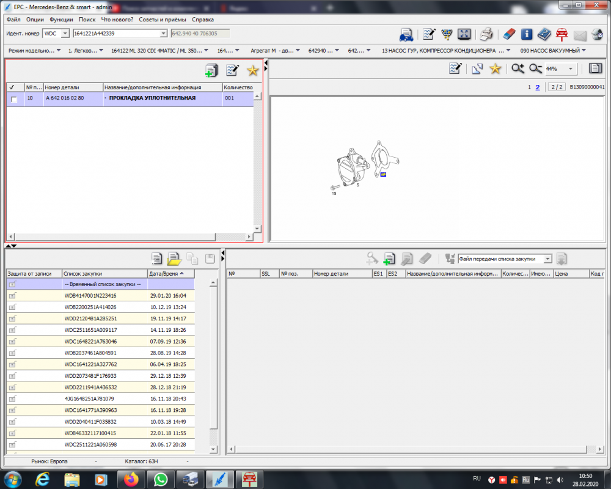
Task: Click green plus icon in shopping items toolbar
Action: tap(389, 259)
